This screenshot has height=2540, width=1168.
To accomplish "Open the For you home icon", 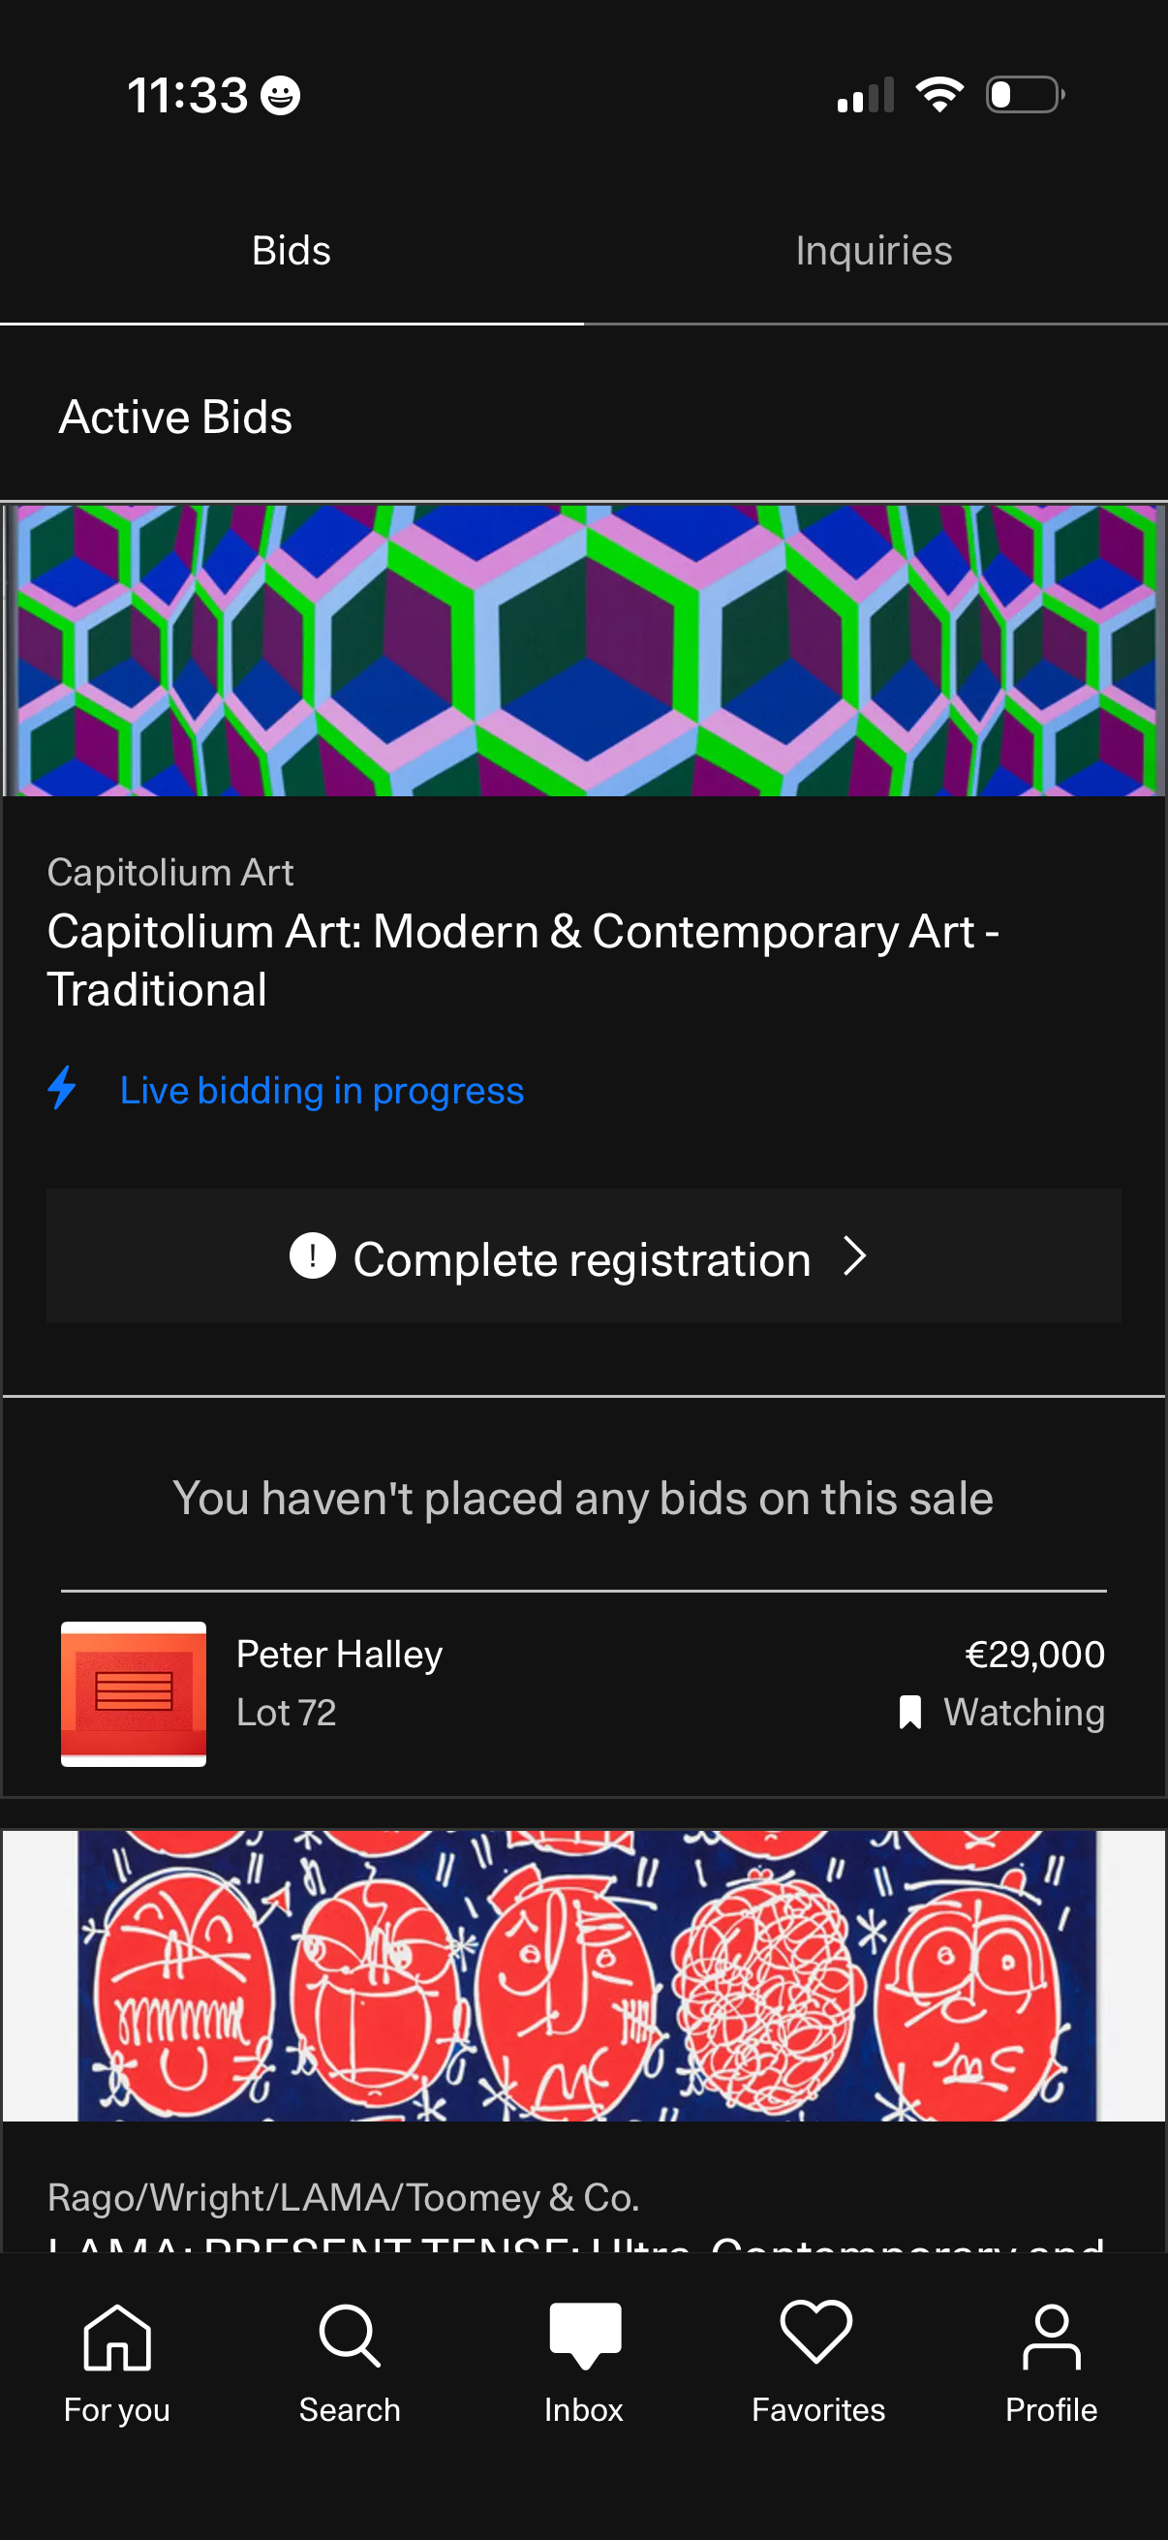I will coord(117,2337).
